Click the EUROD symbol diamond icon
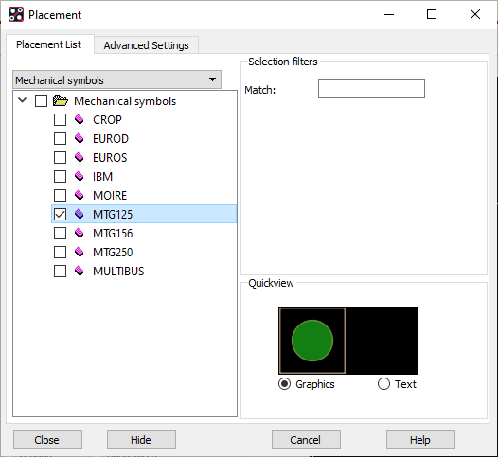The height and width of the screenshot is (457, 498). click(x=80, y=139)
